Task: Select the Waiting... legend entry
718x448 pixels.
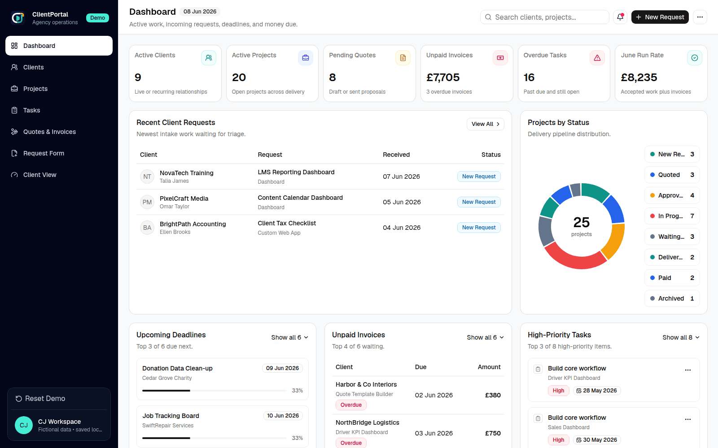Action: pyautogui.click(x=672, y=237)
